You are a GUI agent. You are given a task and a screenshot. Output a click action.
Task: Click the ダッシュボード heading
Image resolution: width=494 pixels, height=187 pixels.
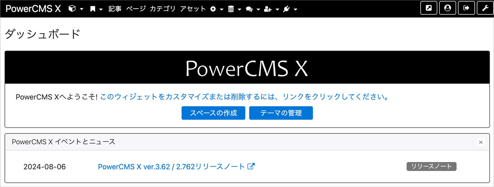tap(42, 34)
